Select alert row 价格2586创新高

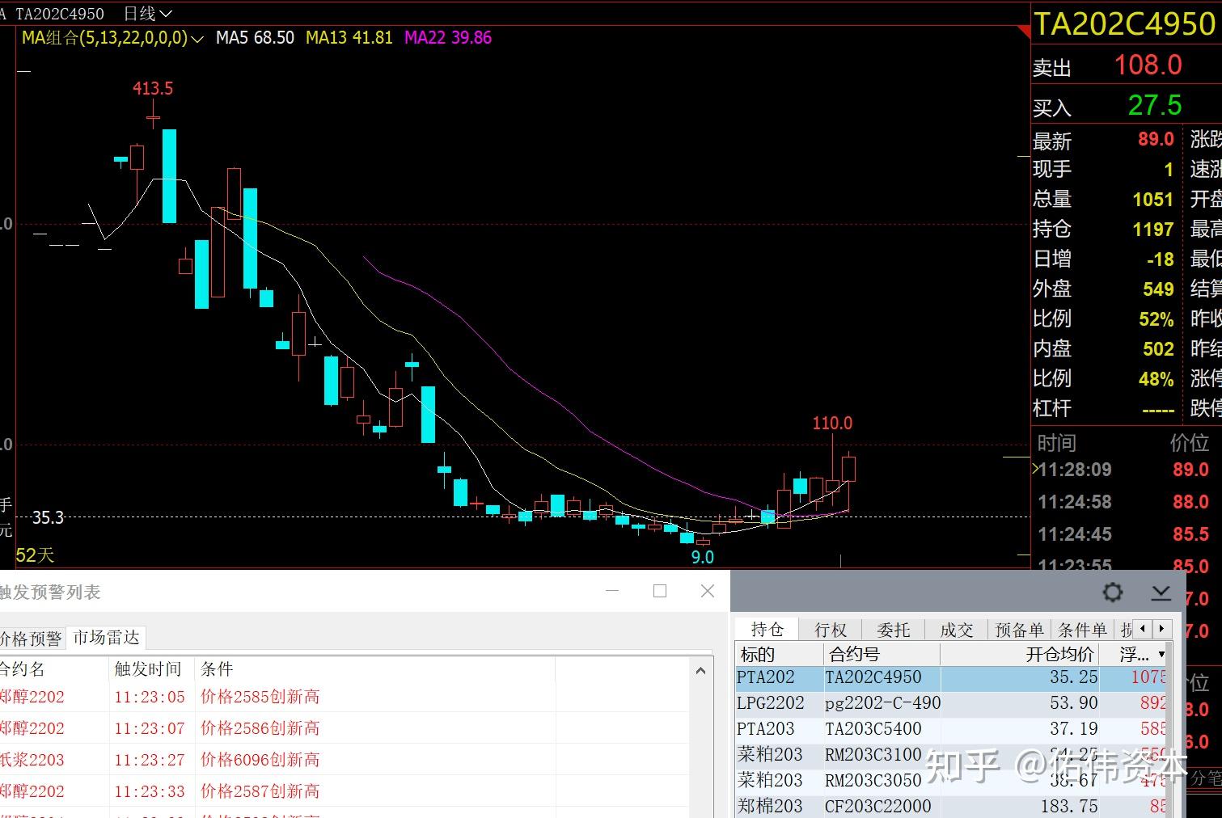click(344, 728)
